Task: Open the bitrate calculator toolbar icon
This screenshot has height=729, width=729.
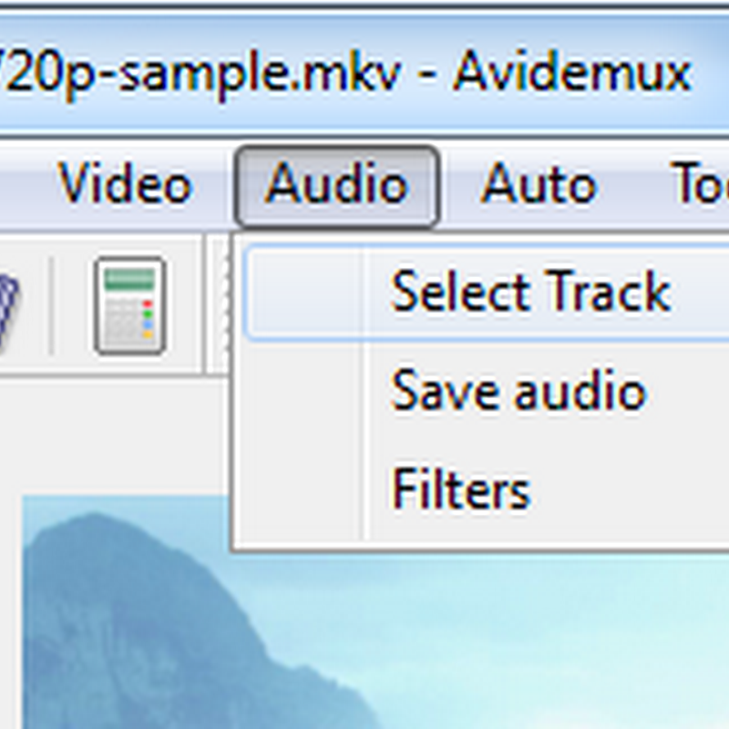Action: click(x=129, y=306)
